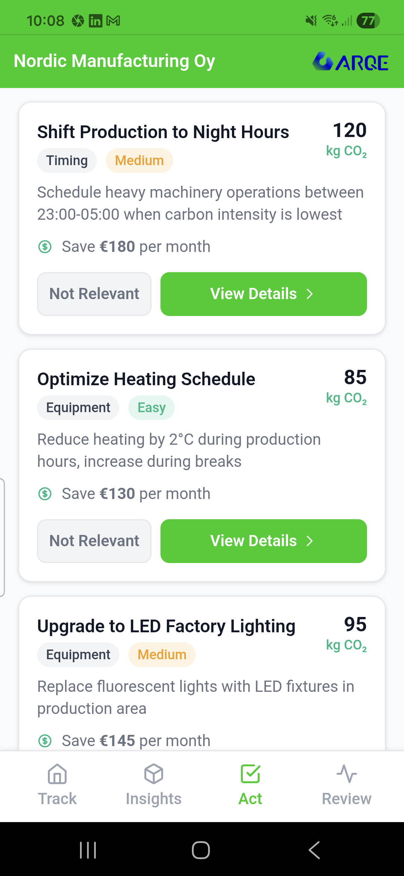Viewport: 404px width, 876px height.
Task: View Details for Optimize Heating Schedule
Action: 263,541
